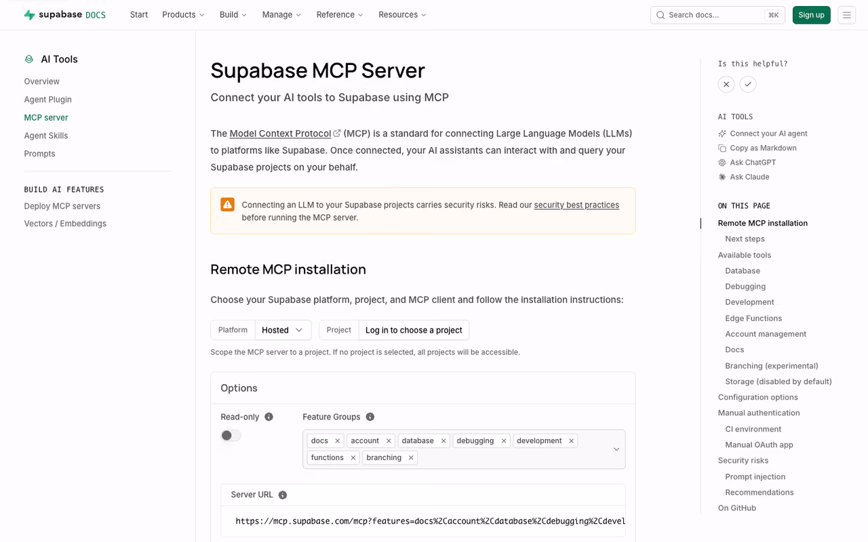Screen dimensions: 868x542
Task: Mark page helpful with checkmark button
Action: pyautogui.click(x=748, y=84)
